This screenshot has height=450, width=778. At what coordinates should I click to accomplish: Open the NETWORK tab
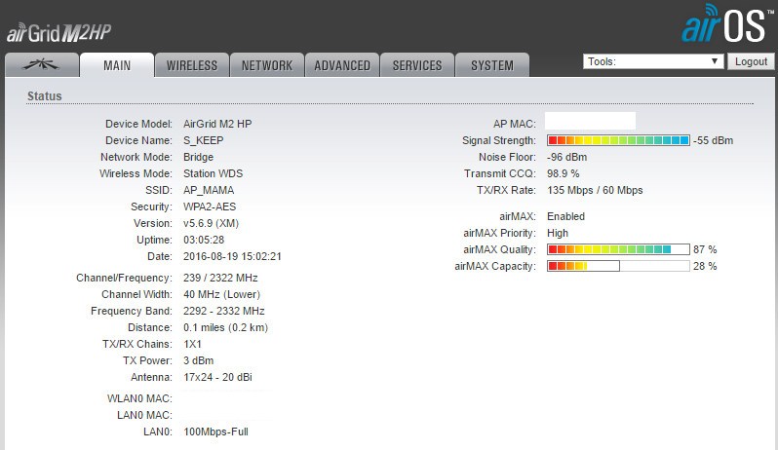(x=267, y=65)
